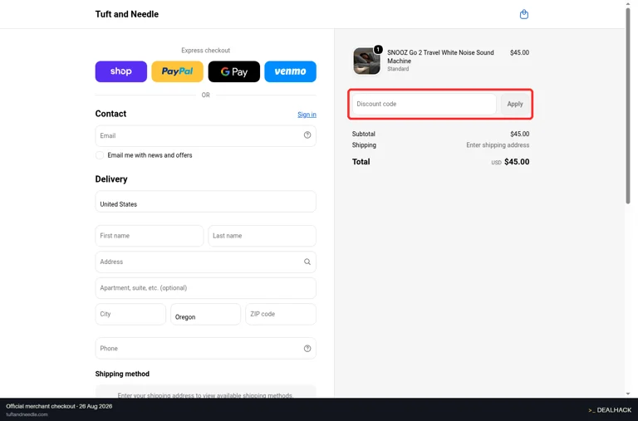Click the Sign in link

pos(307,115)
